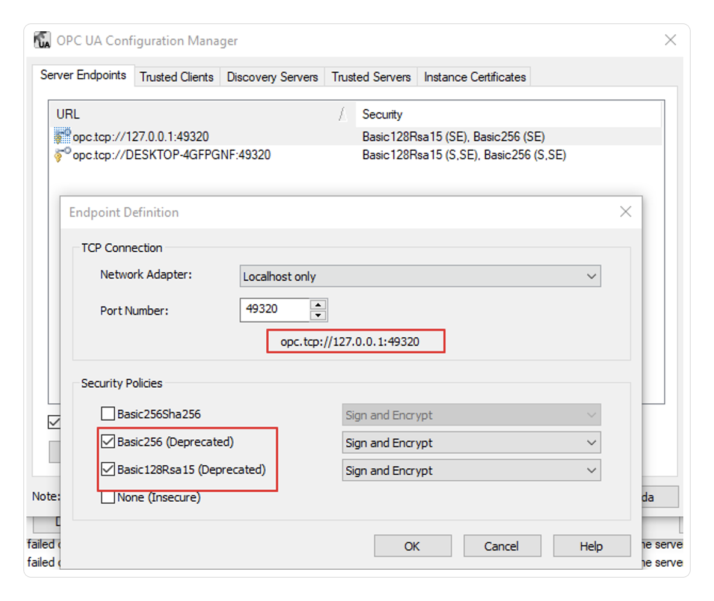714x601 pixels.
Task: Click security text Basic128Rsa15 (SE), Basic256 (SE)
Action: pyautogui.click(x=454, y=136)
